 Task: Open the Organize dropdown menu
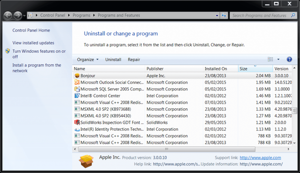click(x=88, y=60)
